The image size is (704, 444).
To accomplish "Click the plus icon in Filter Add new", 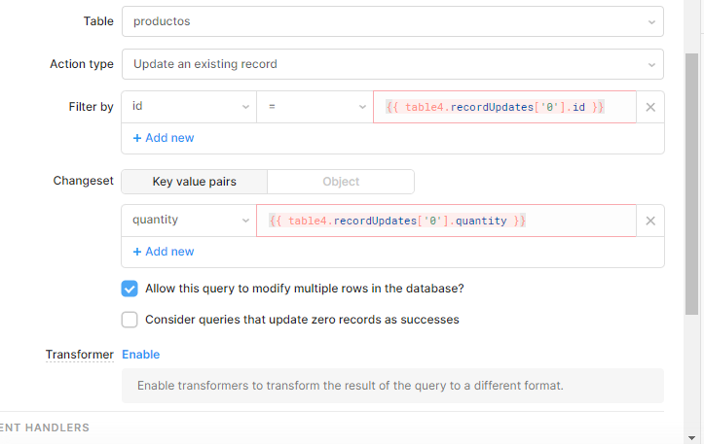I will coord(137,138).
